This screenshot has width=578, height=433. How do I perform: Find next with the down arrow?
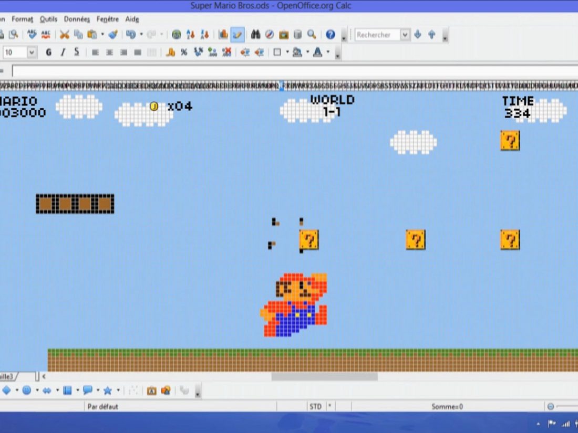[x=418, y=35]
